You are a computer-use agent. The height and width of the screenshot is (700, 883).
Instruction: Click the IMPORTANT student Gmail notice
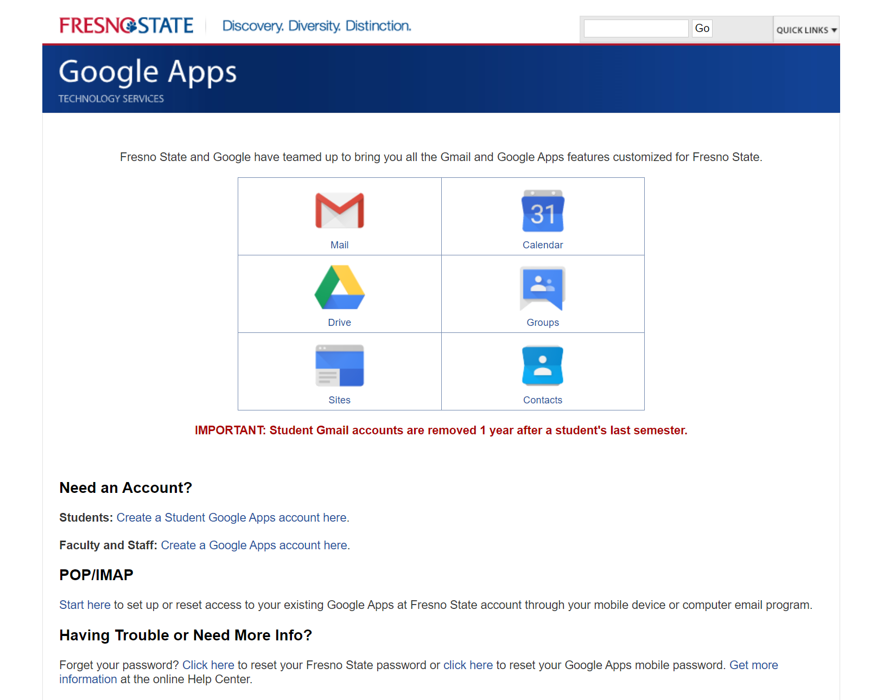441,431
